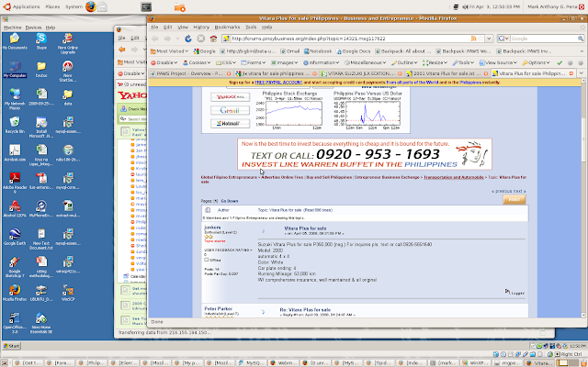Image resolution: width=588 pixels, height=367 pixels.
Task: Open the Devices menu of the VM window
Action: pyautogui.click(x=33, y=28)
